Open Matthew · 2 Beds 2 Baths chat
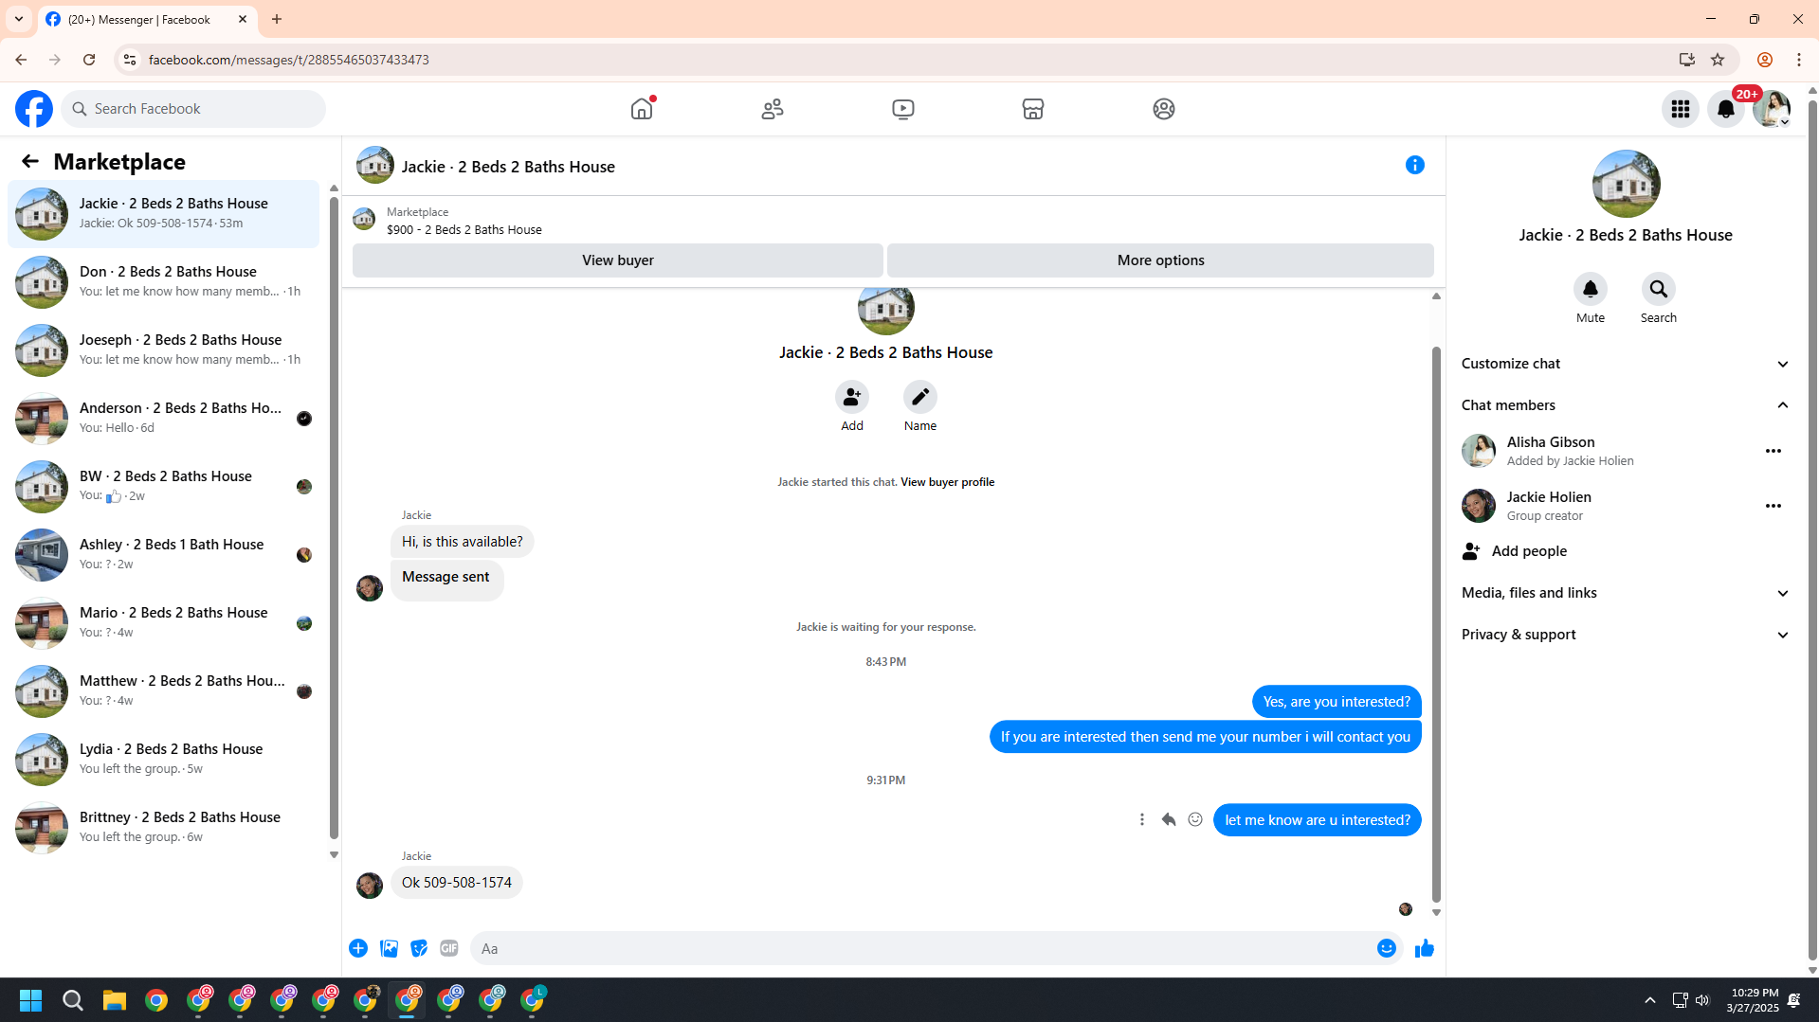The width and height of the screenshot is (1819, 1022). tap(164, 691)
